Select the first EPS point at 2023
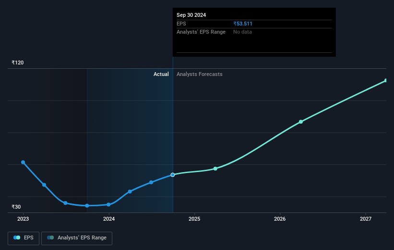 (23, 162)
